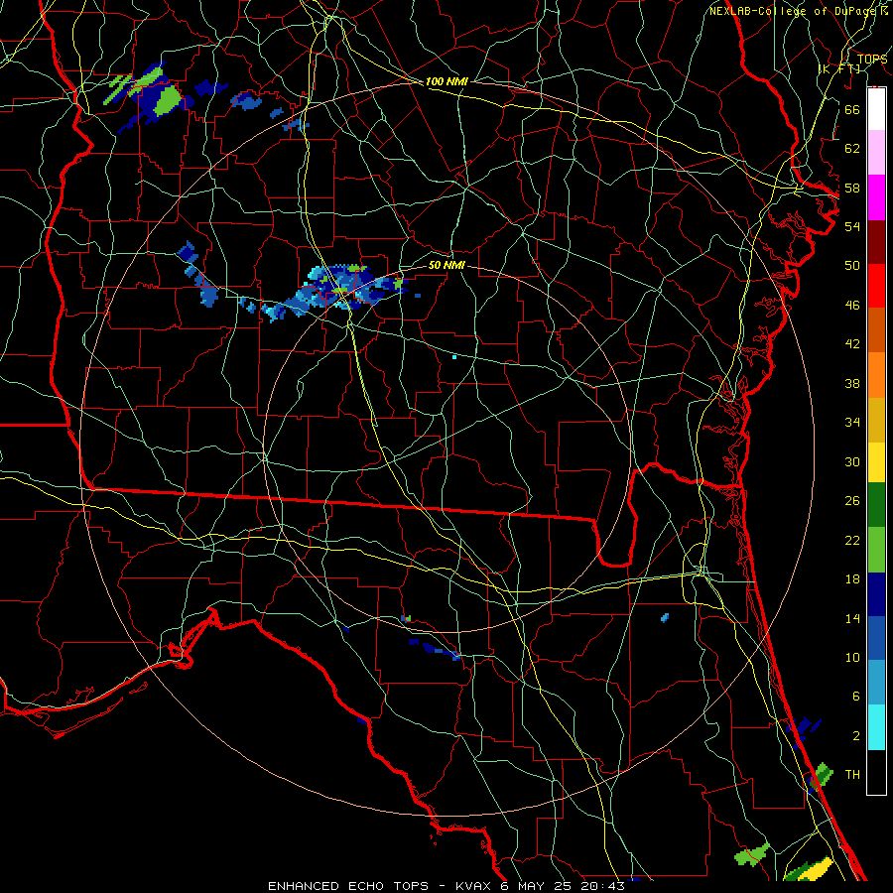Image resolution: width=893 pixels, height=893 pixels.
Task: Click the light pink legend swatch
Action: tap(876, 153)
